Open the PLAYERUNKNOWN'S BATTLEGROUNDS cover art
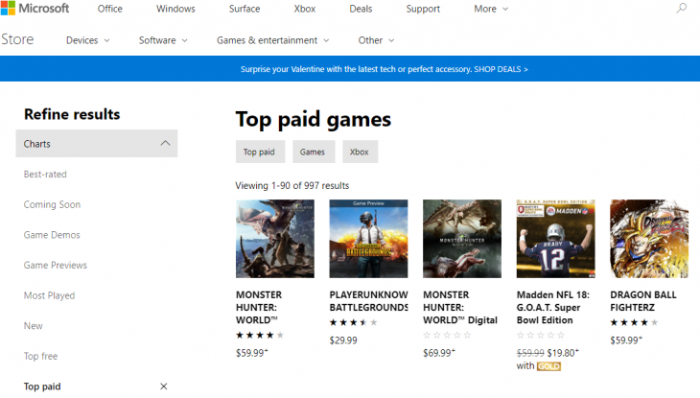This screenshot has height=398, width=700. coord(368,239)
